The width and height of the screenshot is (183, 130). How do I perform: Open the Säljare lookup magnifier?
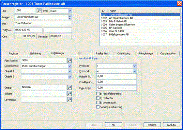pyautogui.click(x=69, y=94)
